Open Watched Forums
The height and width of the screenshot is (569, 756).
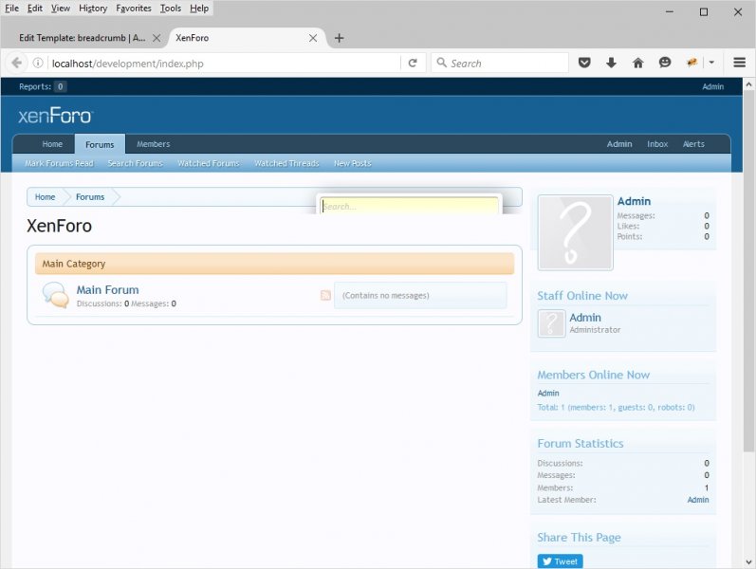(x=209, y=163)
